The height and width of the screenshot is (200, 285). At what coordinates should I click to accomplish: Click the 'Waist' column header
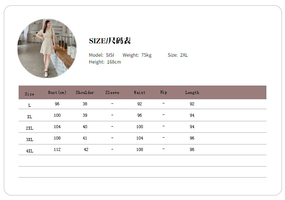[x=139, y=92]
